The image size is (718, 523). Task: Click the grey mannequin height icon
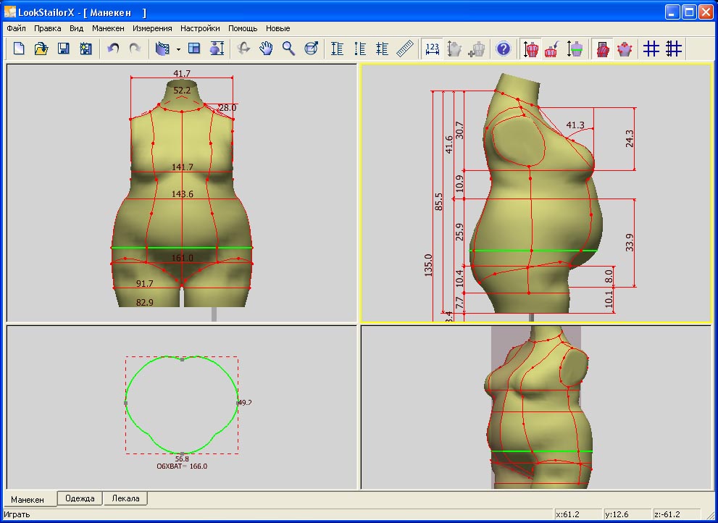click(454, 48)
